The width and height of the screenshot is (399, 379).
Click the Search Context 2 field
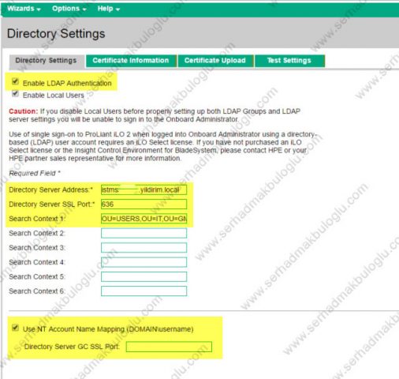tap(144, 233)
